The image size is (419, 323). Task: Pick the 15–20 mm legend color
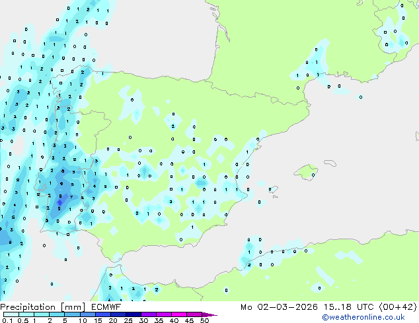coord(102,314)
